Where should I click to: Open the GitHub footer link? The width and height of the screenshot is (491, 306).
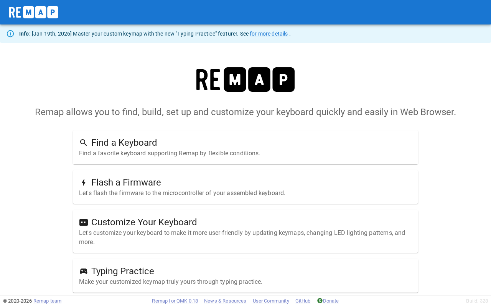pos(303,301)
